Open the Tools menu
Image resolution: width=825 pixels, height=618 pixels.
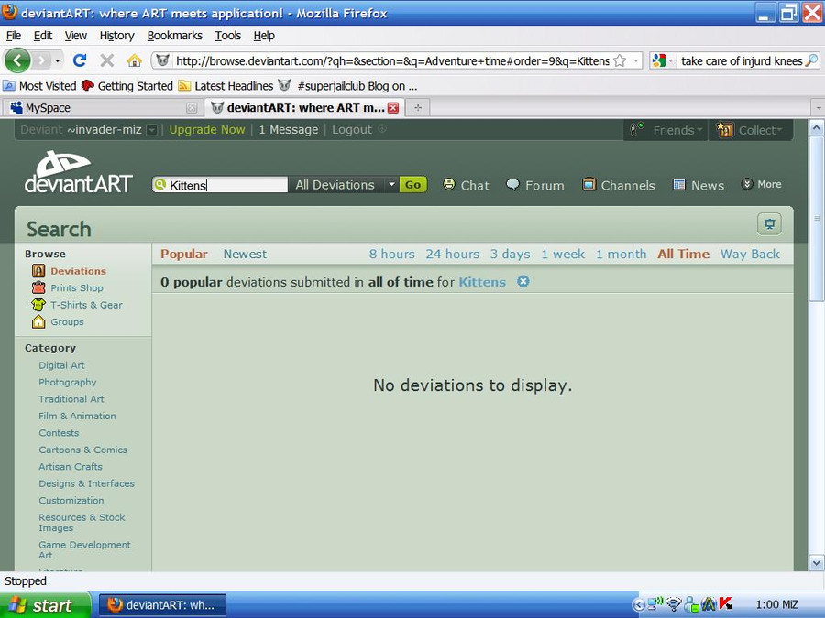coord(228,35)
